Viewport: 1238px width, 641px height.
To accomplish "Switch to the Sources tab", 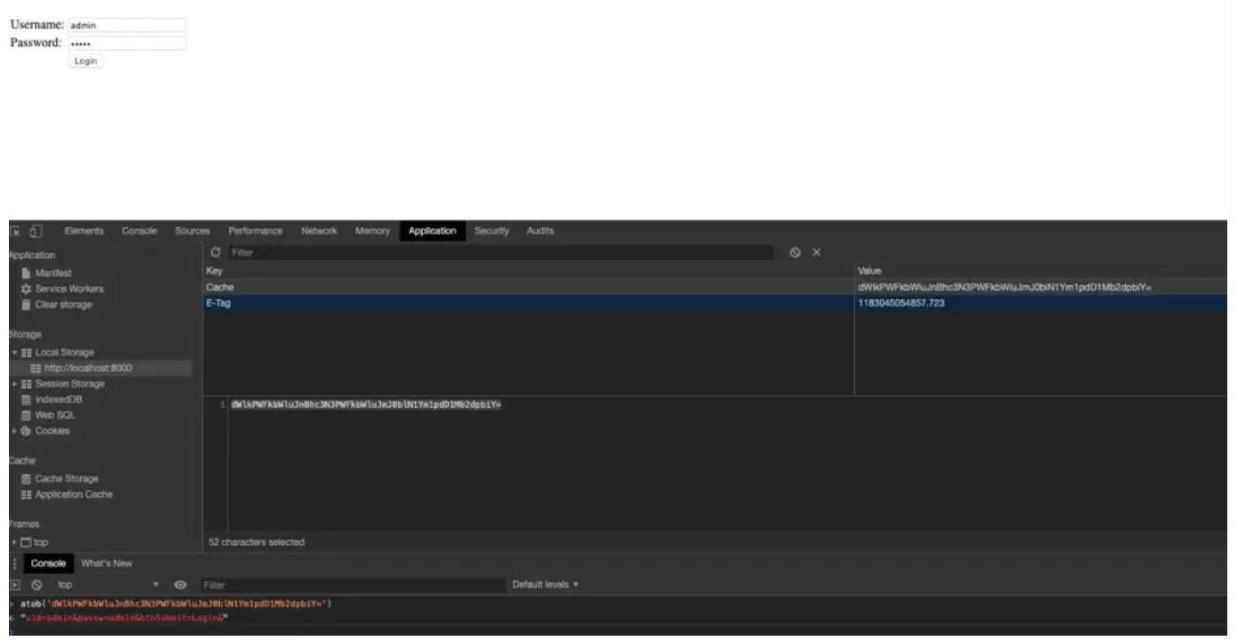I will [192, 231].
